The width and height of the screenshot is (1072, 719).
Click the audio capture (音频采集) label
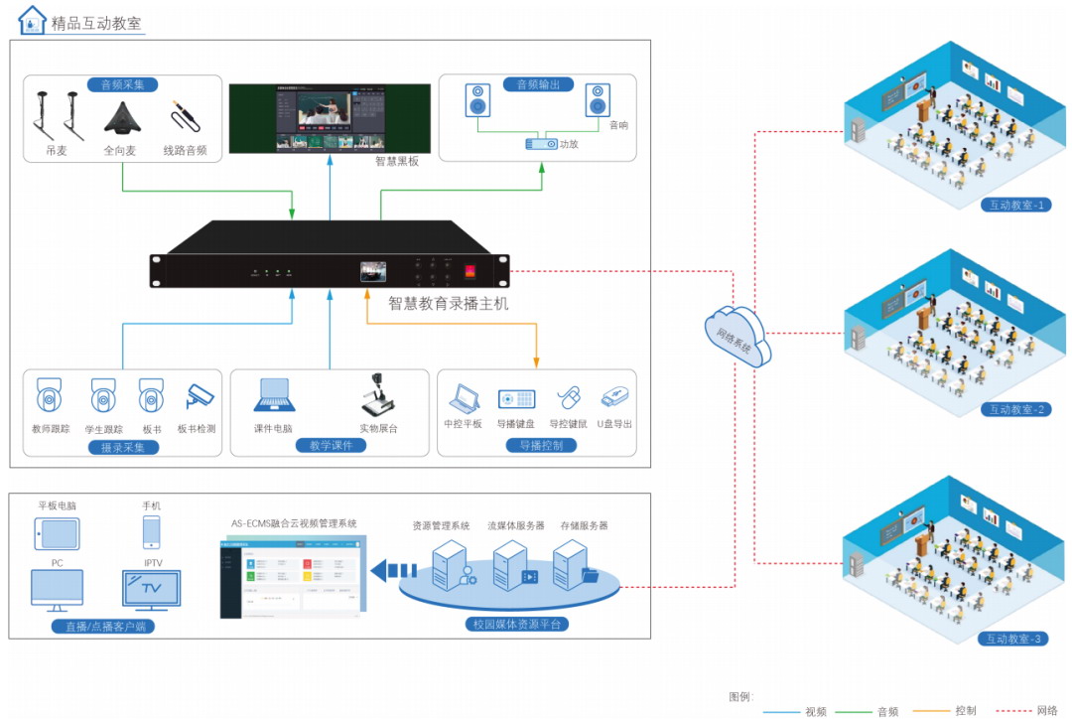(122, 84)
